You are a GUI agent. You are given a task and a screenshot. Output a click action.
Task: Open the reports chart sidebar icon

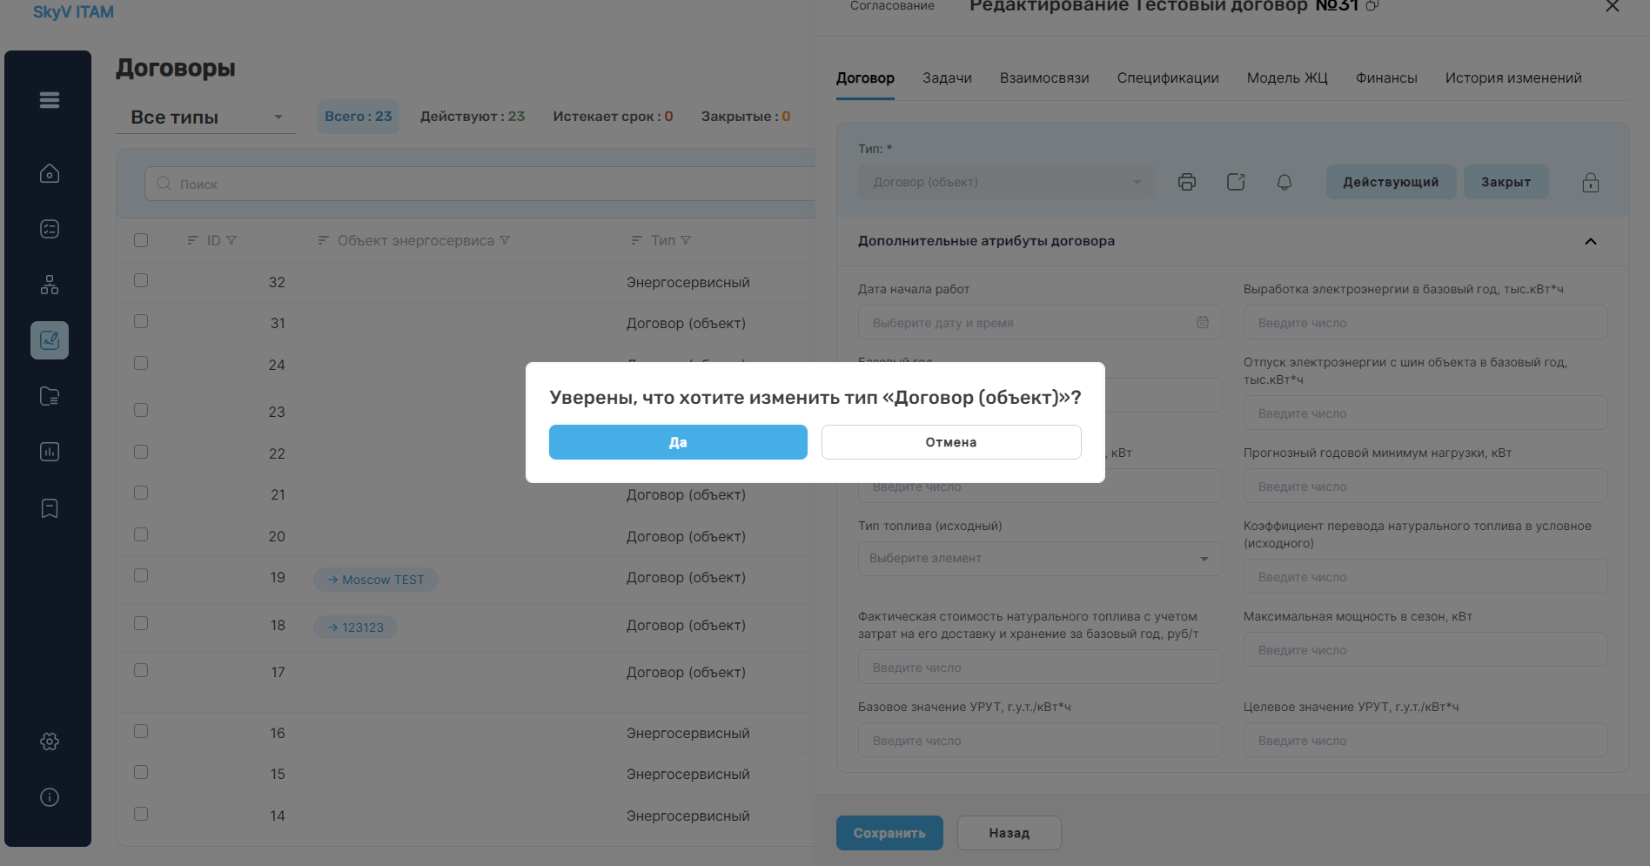[50, 452]
